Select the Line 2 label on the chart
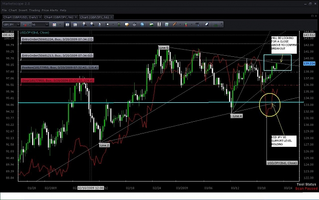 click(104, 145)
